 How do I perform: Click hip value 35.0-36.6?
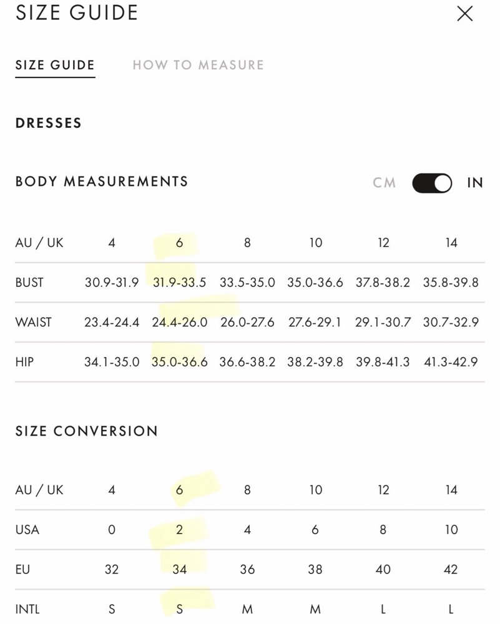point(180,362)
